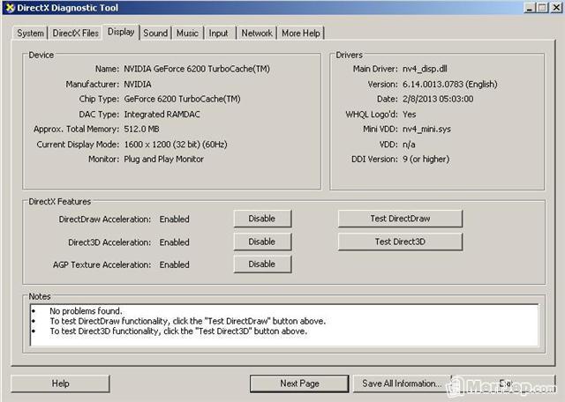Image resolution: width=565 pixels, height=402 pixels.
Task: Click the DirectDraw Acceleration 'Enabled' status
Action: pos(175,220)
